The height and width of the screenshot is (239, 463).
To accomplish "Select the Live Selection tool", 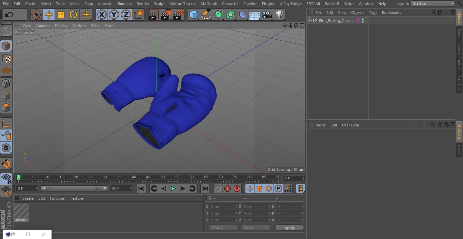I will tap(37, 15).
